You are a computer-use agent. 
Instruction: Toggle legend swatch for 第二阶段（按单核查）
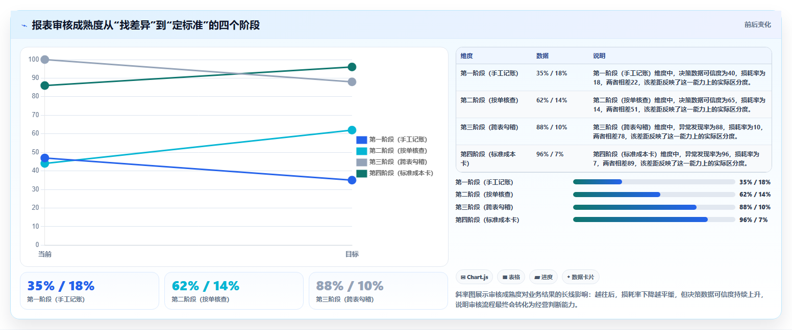(361, 151)
